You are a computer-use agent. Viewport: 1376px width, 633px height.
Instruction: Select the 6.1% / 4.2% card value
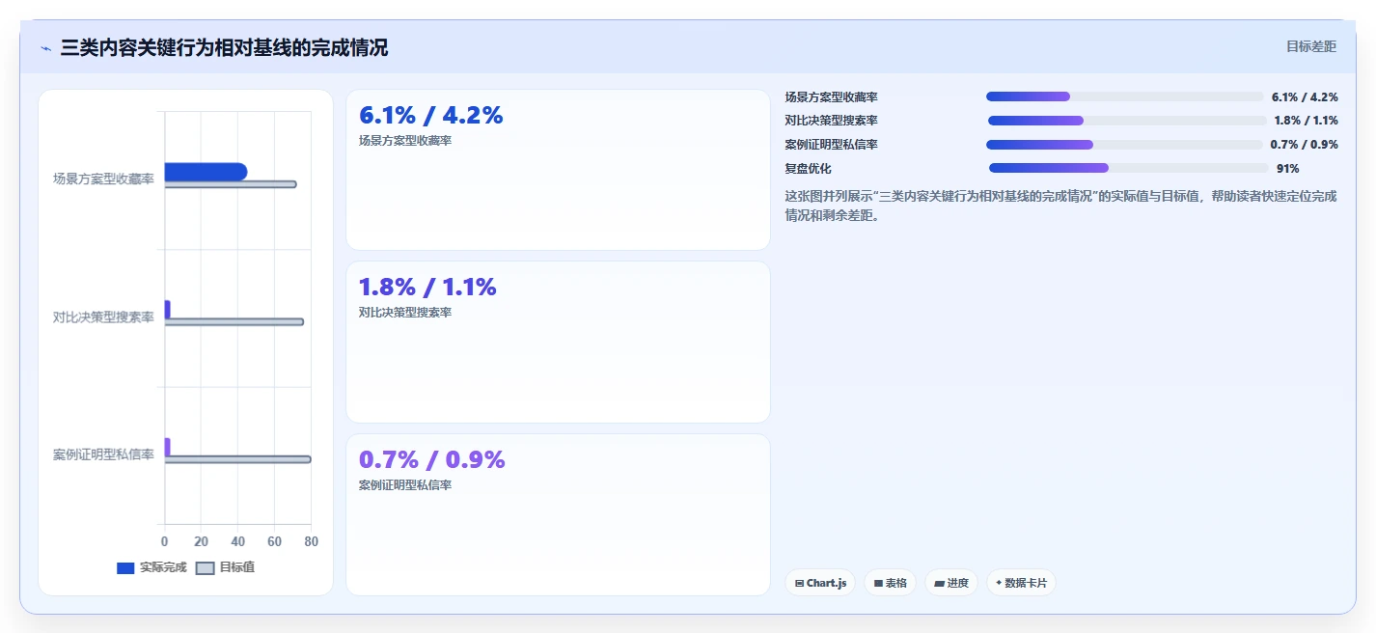(x=431, y=115)
